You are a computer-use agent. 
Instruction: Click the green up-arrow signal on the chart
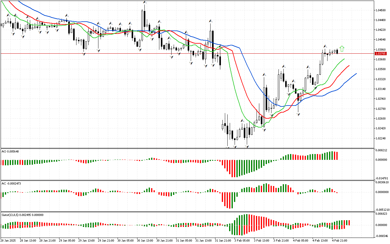(342, 48)
